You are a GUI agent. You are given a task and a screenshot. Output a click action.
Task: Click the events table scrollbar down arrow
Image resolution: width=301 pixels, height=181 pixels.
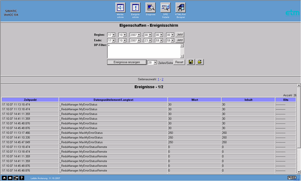click(x=299, y=172)
